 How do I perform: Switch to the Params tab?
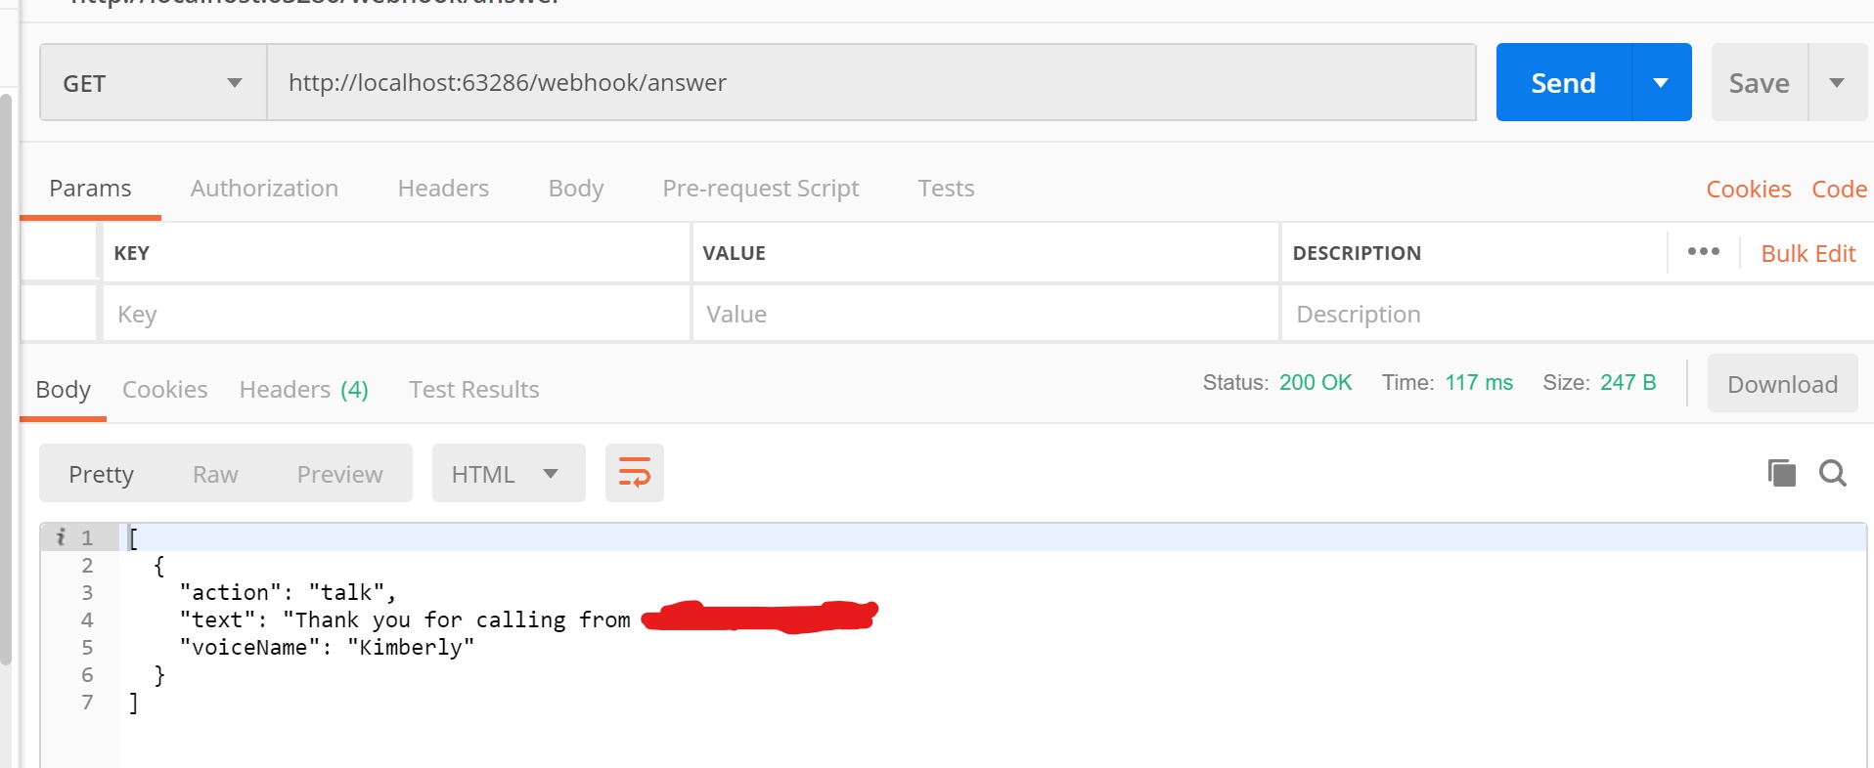90,189
